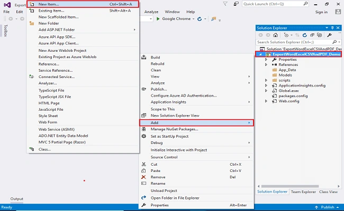Click the notifications filter flag icon
Viewport: 344px width, 211px height.
click(x=225, y=4)
